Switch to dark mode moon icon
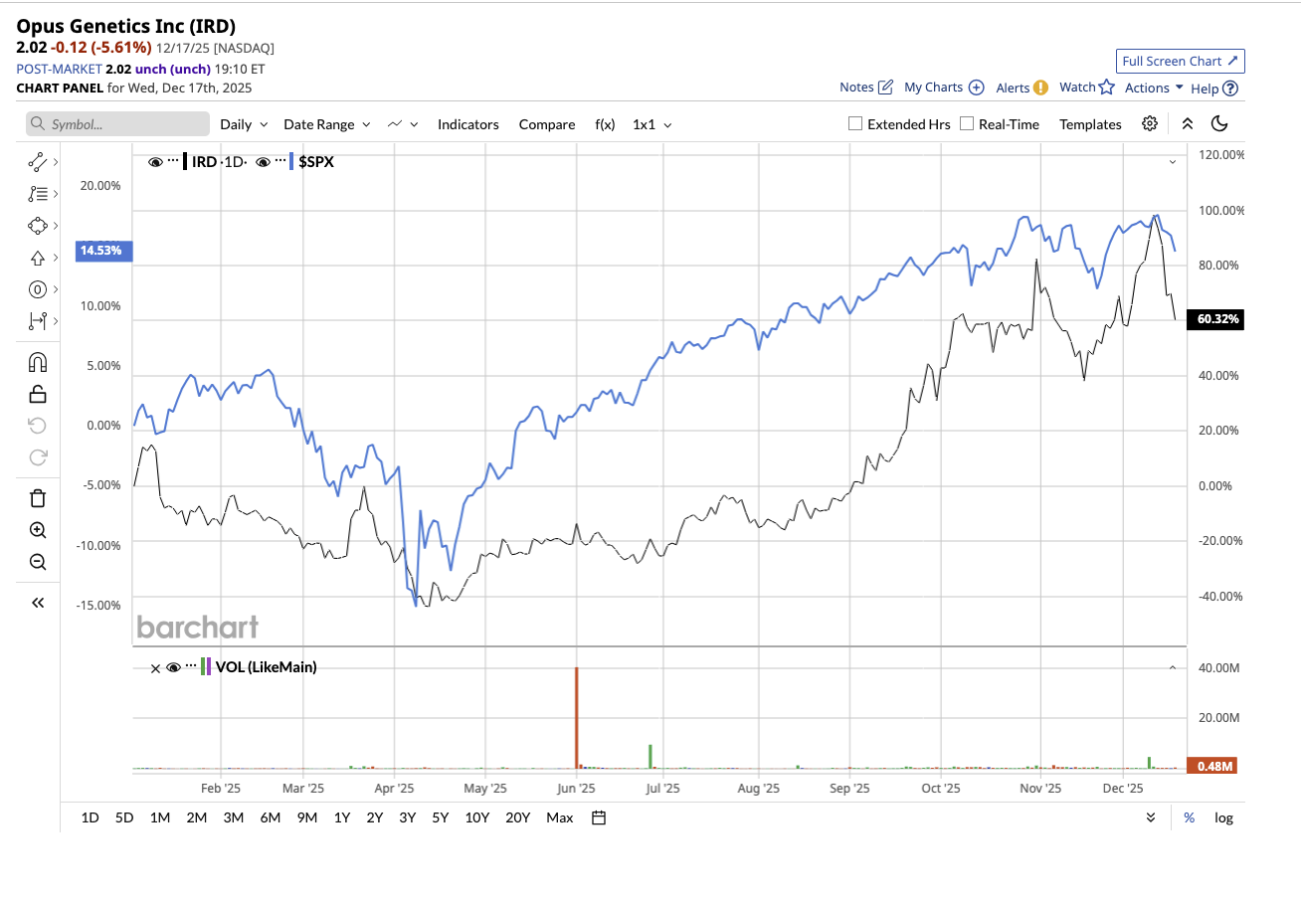The image size is (1301, 905). tap(1220, 124)
